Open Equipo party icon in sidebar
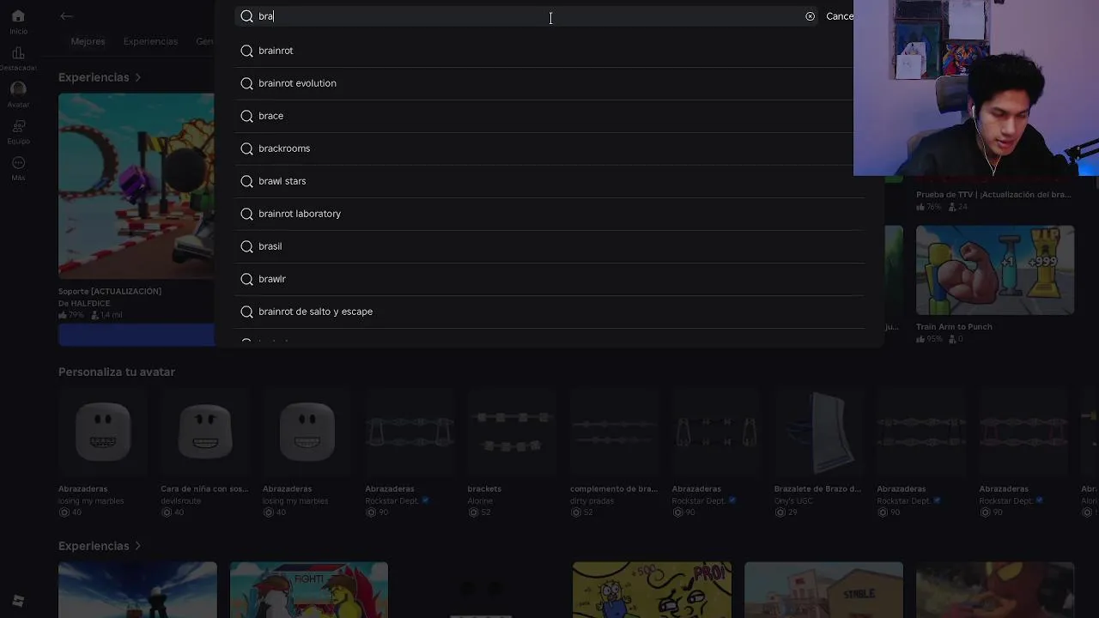The width and height of the screenshot is (1099, 618). pyautogui.click(x=18, y=126)
